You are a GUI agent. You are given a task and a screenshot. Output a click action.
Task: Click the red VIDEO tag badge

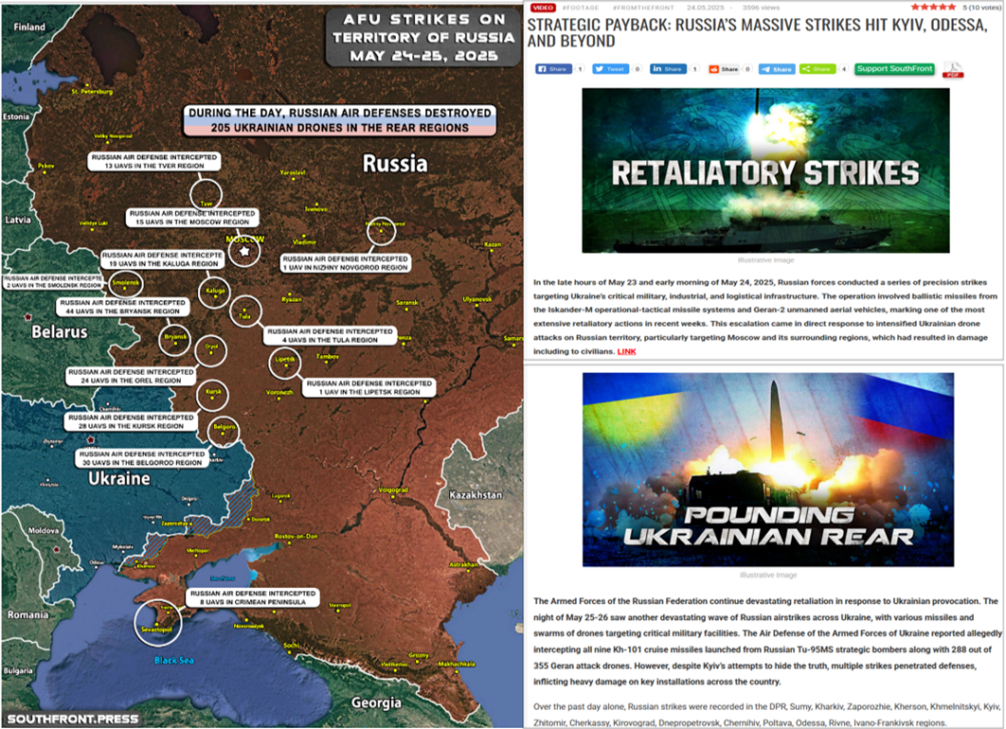[543, 8]
